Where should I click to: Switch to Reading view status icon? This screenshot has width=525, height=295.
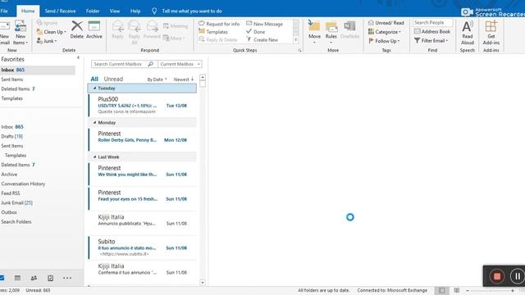click(456, 290)
